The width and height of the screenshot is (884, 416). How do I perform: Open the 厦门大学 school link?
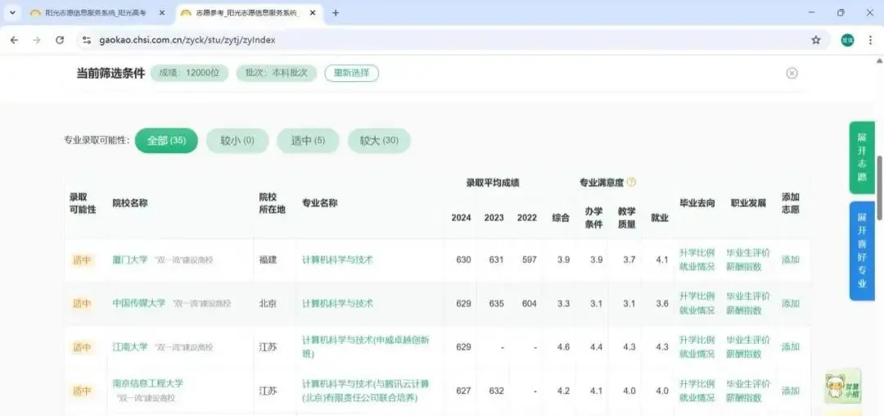coord(130,260)
